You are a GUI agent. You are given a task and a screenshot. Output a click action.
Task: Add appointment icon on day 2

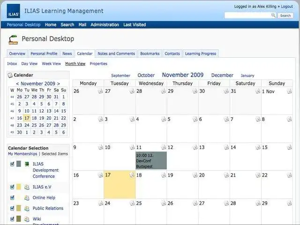pos(100,119)
